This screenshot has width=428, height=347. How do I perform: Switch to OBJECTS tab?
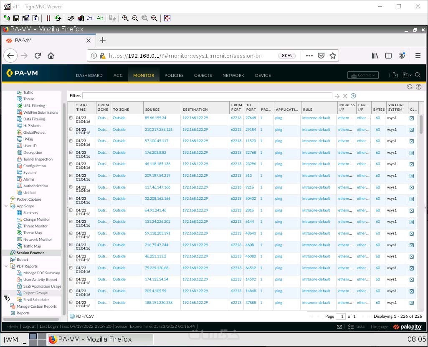click(x=203, y=75)
